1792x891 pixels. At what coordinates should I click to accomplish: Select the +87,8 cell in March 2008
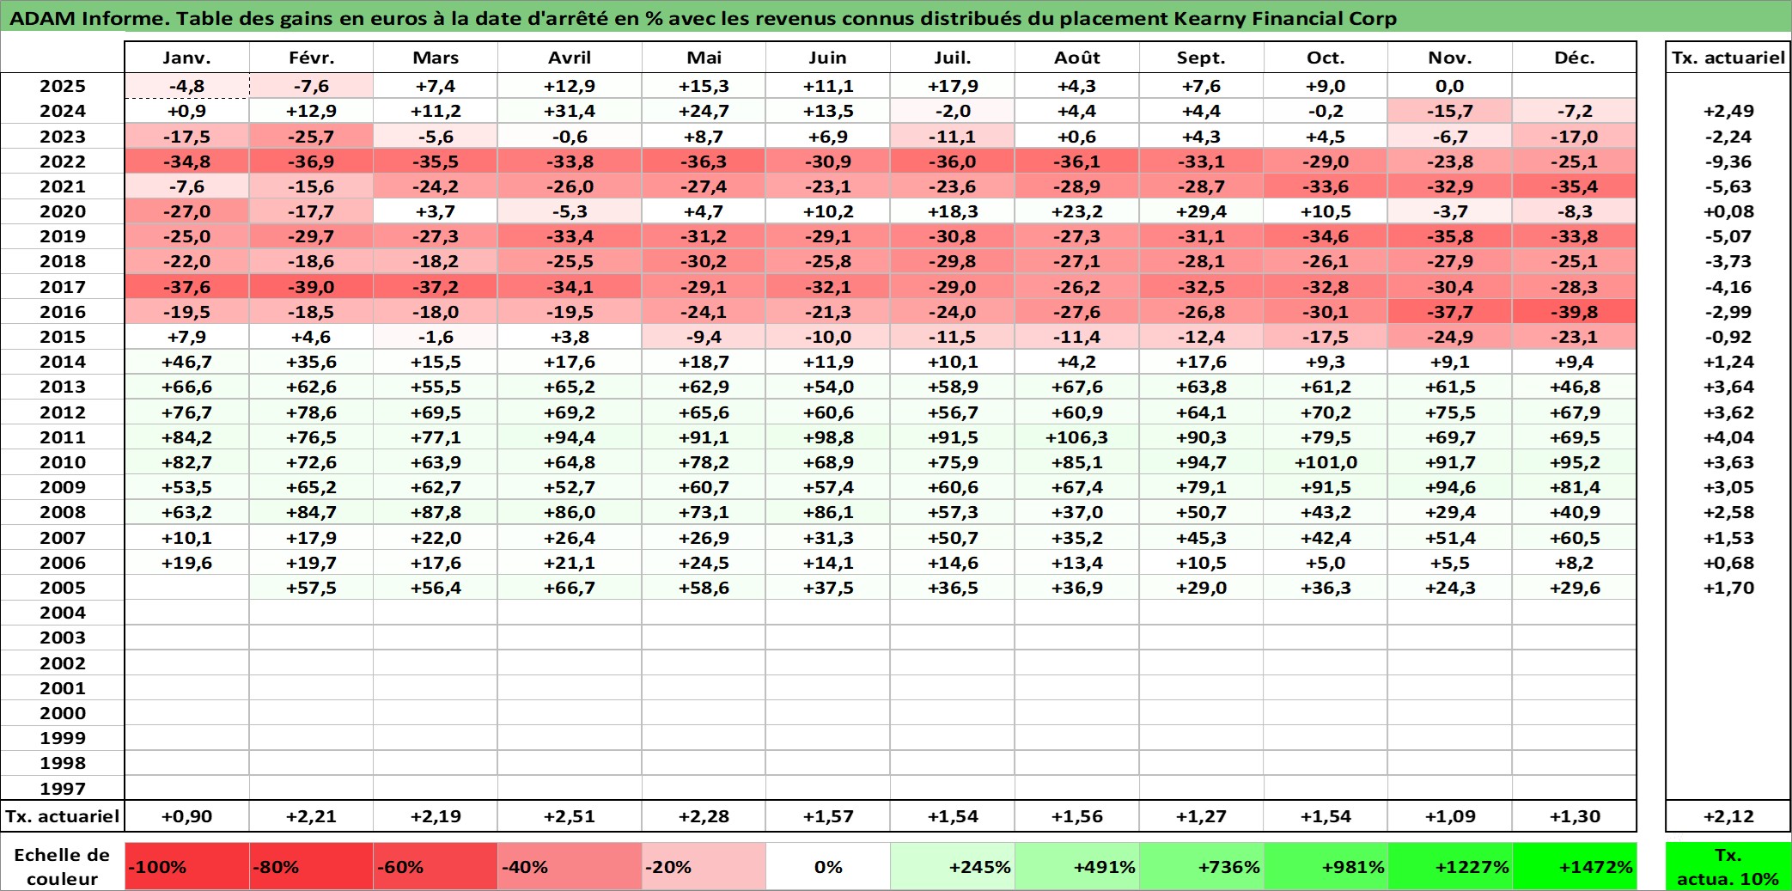436,512
